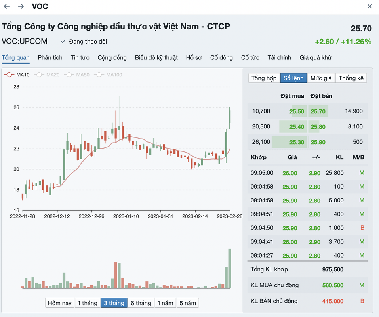The height and width of the screenshot is (317, 379).
Task: Click the tallest green volume bar
Action: [x=230, y=268]
